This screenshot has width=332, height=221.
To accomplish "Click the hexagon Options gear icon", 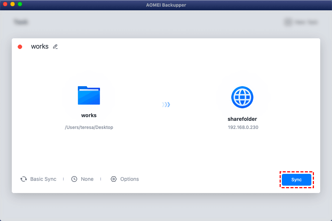I will tap(114, 179).
